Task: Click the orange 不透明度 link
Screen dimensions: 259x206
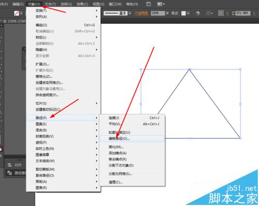Action: (x=141, y=13)
